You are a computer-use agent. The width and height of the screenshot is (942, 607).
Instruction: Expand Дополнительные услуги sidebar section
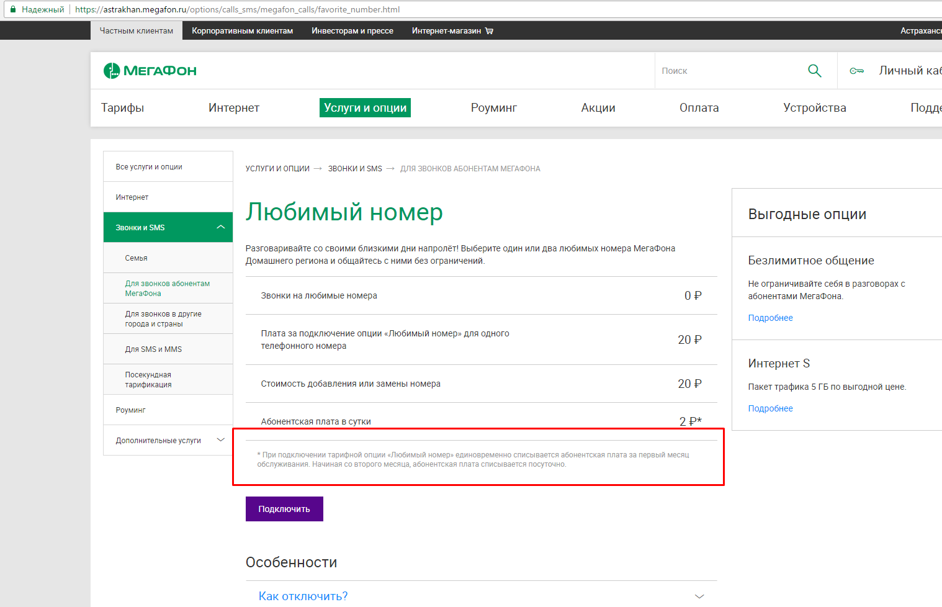click(x=220, y=440)
